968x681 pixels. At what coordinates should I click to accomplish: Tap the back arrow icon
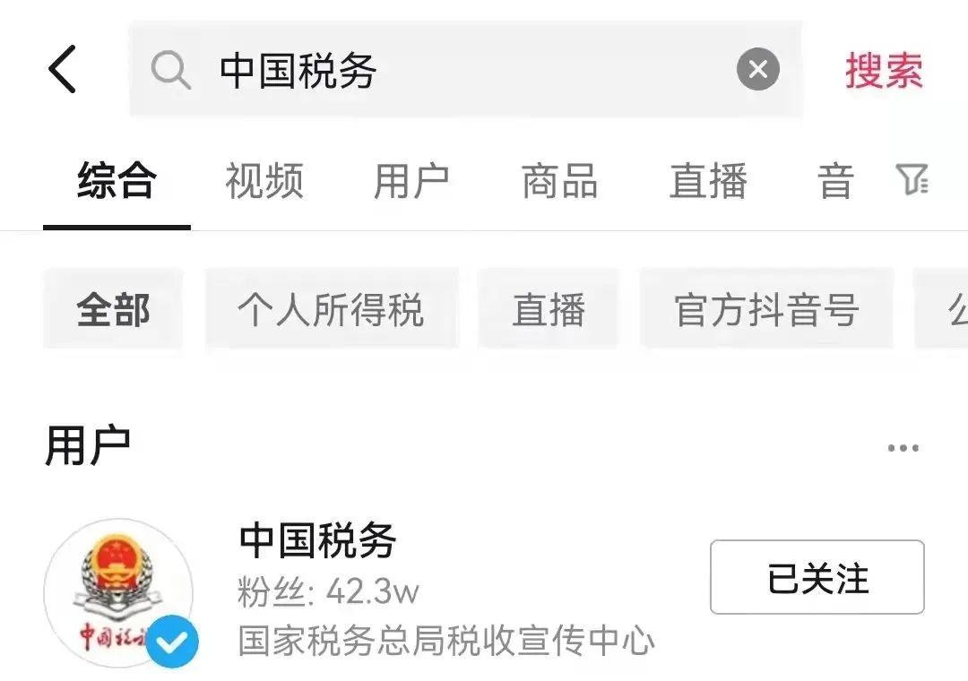point(63,69)
